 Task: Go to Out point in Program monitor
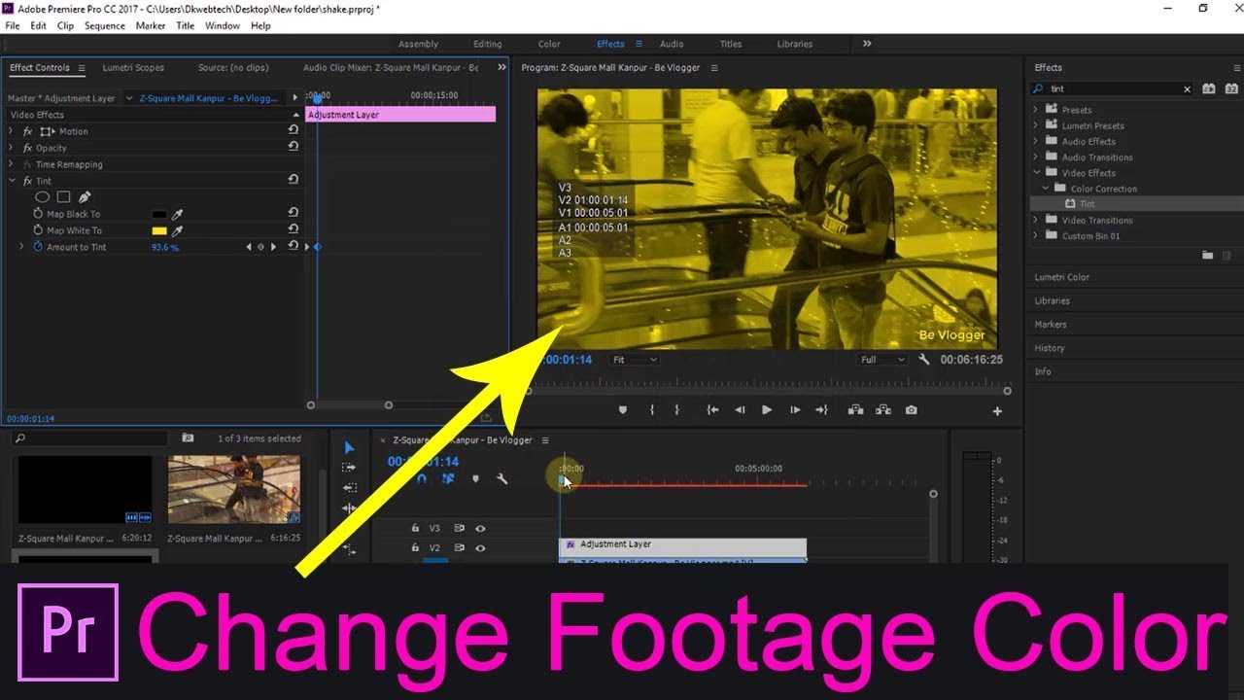(821, 410)
